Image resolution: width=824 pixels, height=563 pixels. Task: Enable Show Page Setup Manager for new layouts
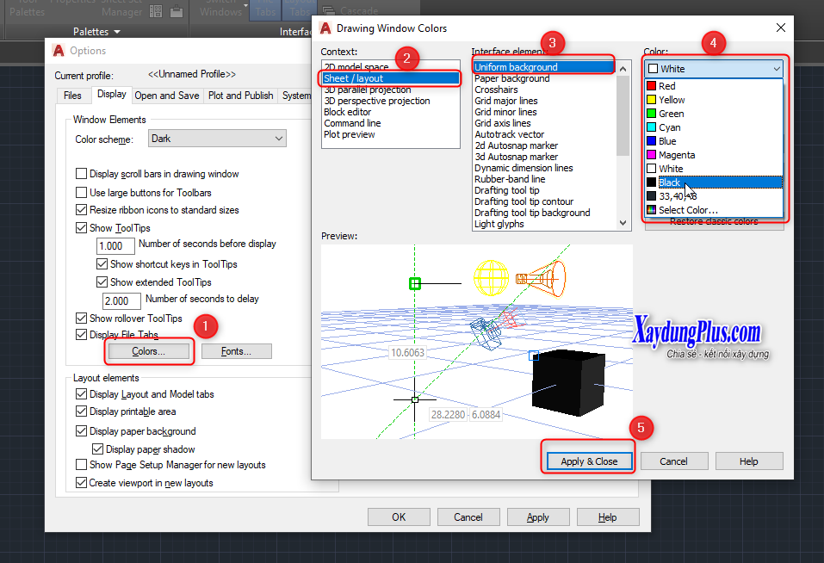point(82,465)
